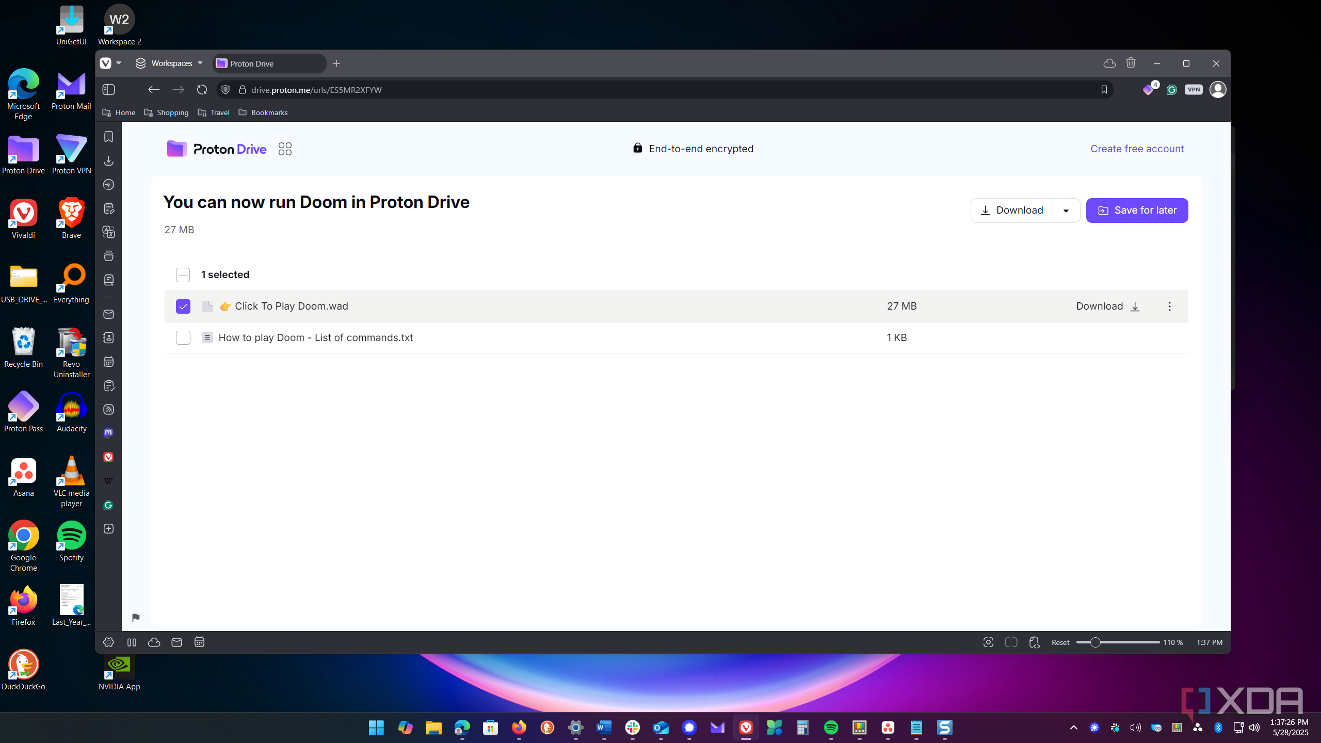Viewport: 1321px width, 743px height.
Task: Open the Translate panel in the sidebar
Action: [x=109, y=232]
